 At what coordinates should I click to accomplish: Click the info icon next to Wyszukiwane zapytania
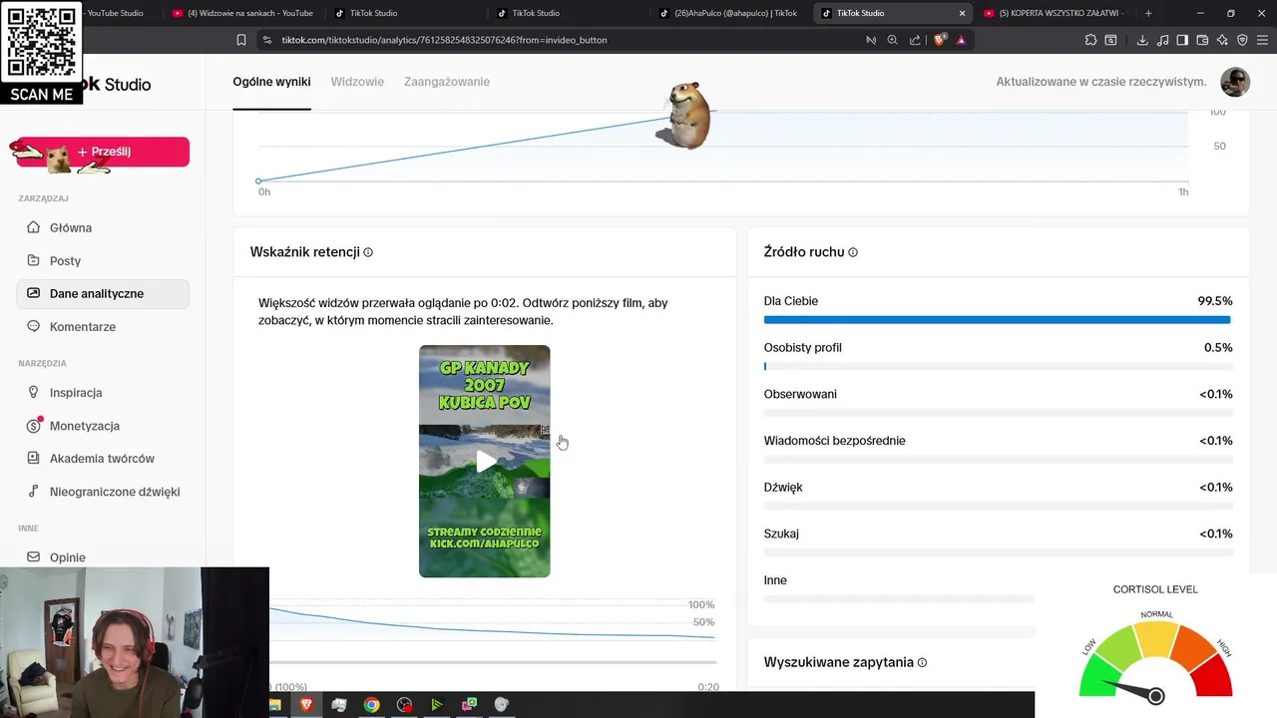click(922, 662)
